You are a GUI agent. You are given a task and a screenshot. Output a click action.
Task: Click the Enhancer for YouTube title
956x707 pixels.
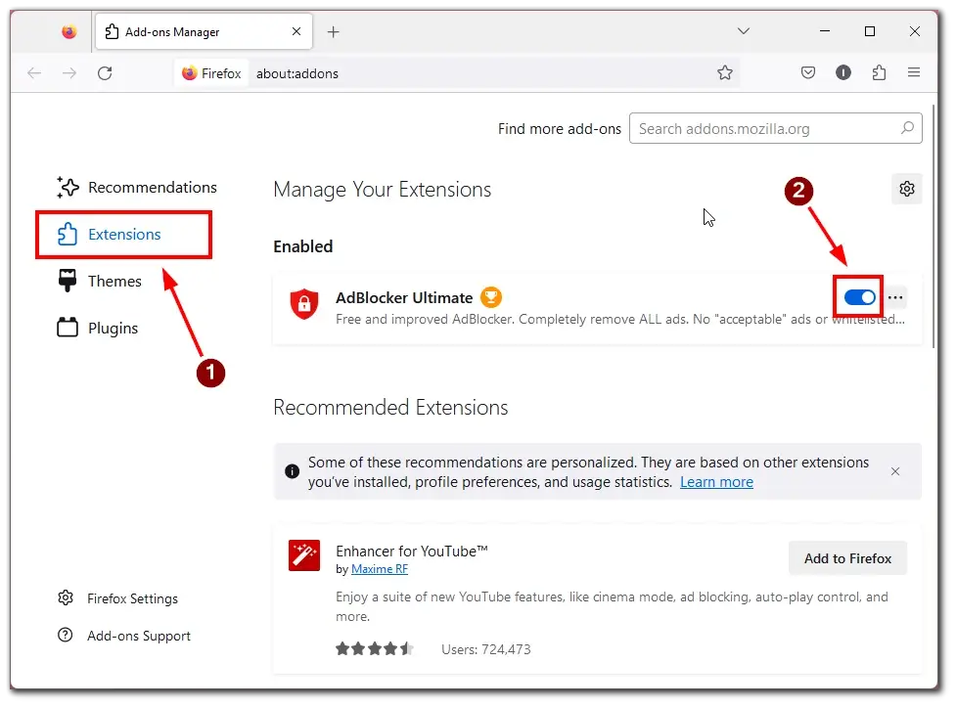(x=412, y=551)
